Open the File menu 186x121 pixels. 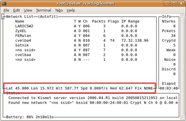click(6, 10)
